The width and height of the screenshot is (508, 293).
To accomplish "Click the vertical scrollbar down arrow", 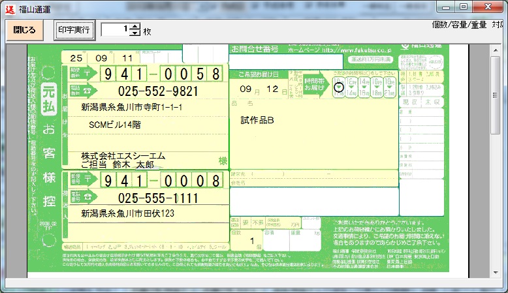I will coord(496,273).
